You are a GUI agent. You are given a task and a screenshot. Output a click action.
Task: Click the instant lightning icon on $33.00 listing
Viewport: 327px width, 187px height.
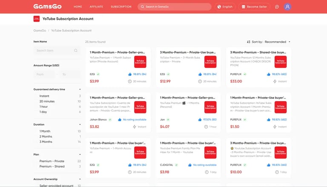275,82
